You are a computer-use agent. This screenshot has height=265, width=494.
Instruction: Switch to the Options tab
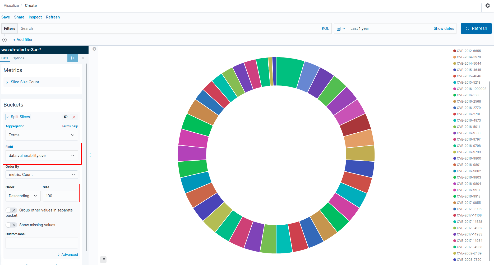click(18, 58)
